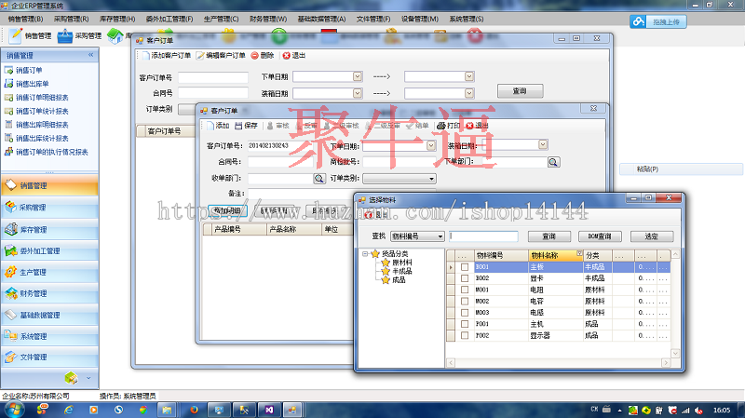
Task: Click the cloud upload button at the top right
Action: (658, 21)
